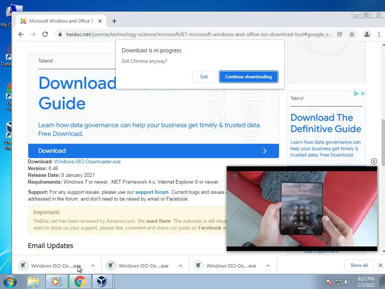This screenshot has height=289, width=385.
Task: Open Windows Media Player from taskbar
Action: [56, 281]
